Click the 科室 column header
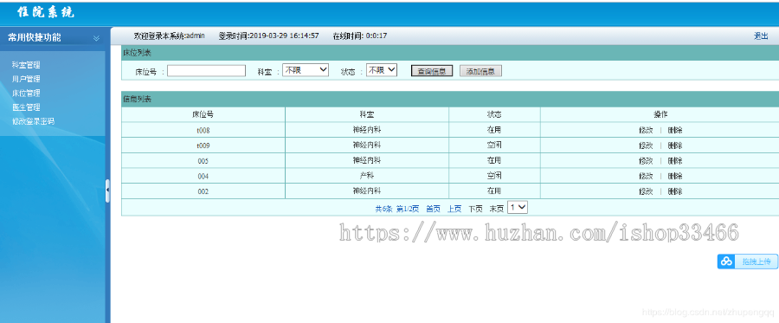 click(367, 115)
